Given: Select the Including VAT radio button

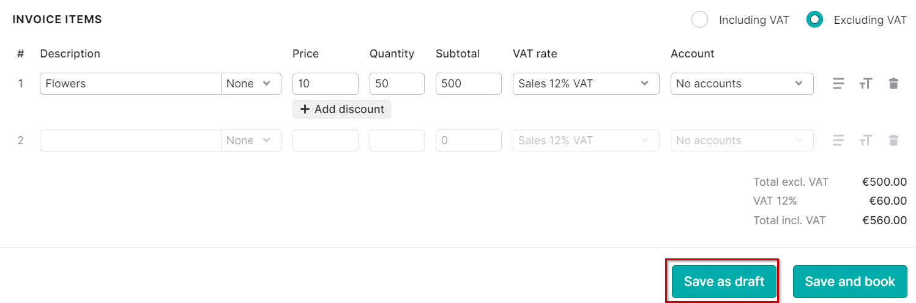Looking at the screenshot, I should pos(699,20).
